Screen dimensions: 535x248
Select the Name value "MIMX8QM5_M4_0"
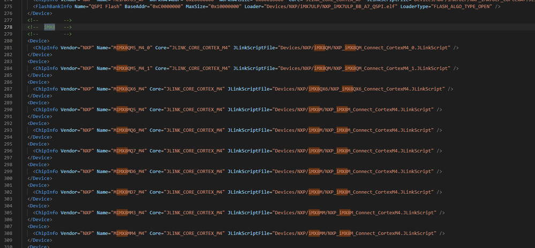[131, 48]
